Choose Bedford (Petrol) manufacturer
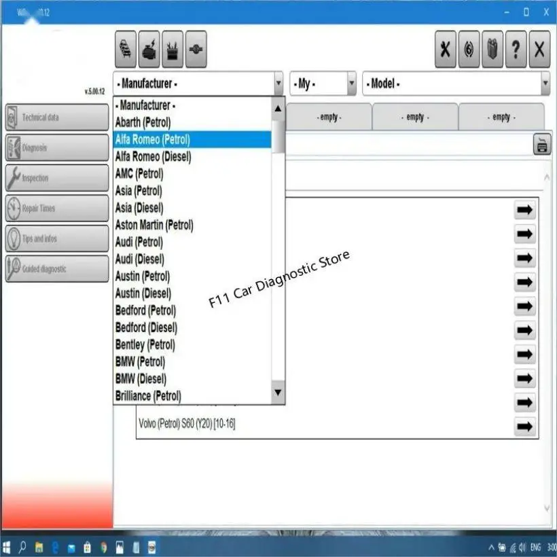 pyautogui.click(x=192, y=310)
